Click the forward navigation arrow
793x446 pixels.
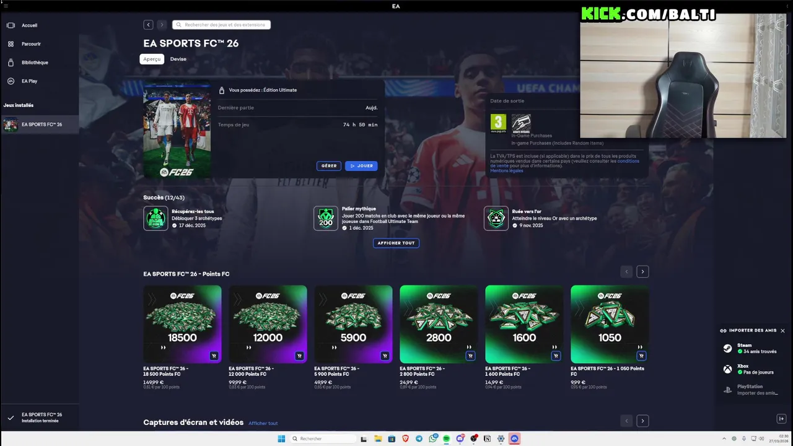[162, 25]
